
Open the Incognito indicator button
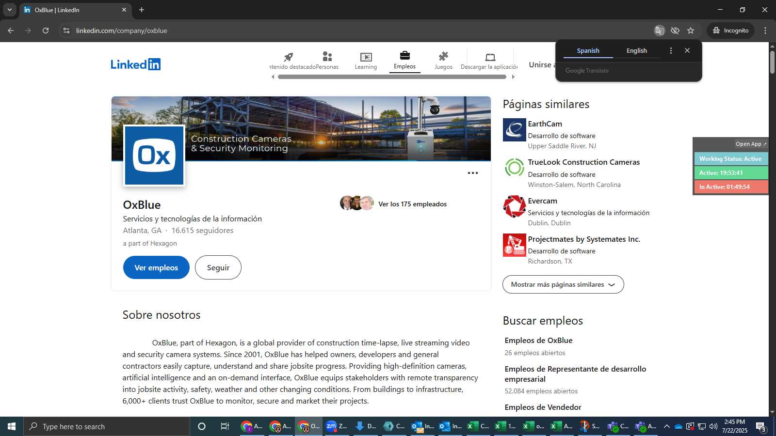[x=730, y=31]
